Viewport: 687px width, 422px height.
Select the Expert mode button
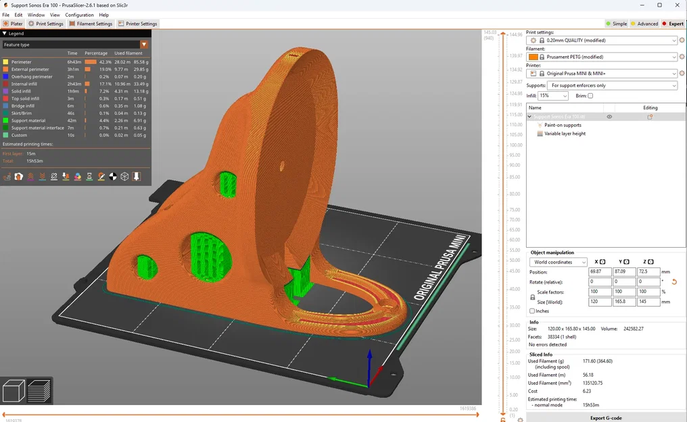pos(673,24)
